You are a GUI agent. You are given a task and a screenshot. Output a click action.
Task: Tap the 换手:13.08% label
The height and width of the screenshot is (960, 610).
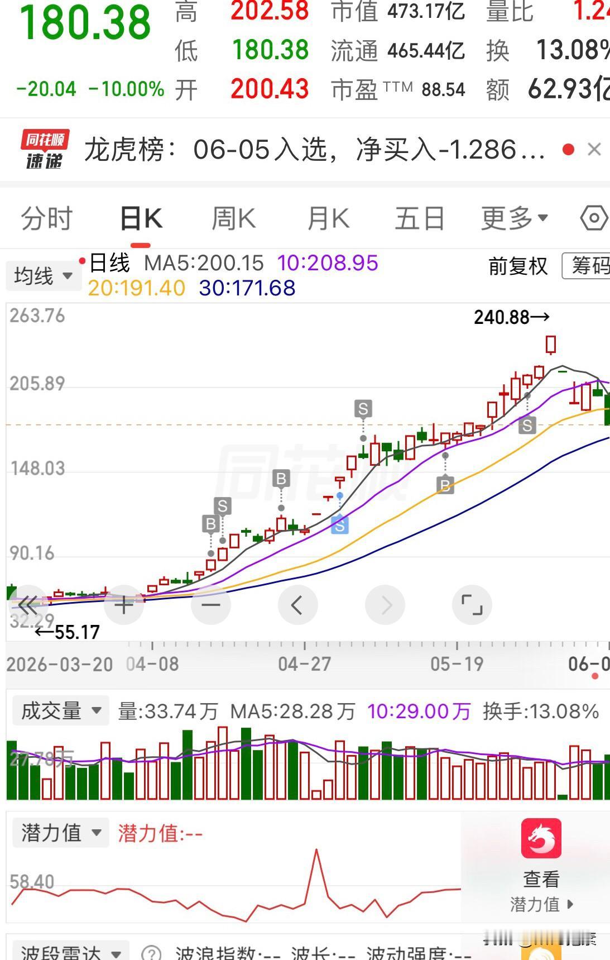[x=541, y=711]
